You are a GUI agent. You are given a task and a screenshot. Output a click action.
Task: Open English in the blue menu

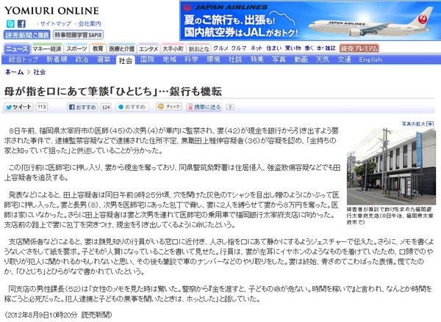370,59
